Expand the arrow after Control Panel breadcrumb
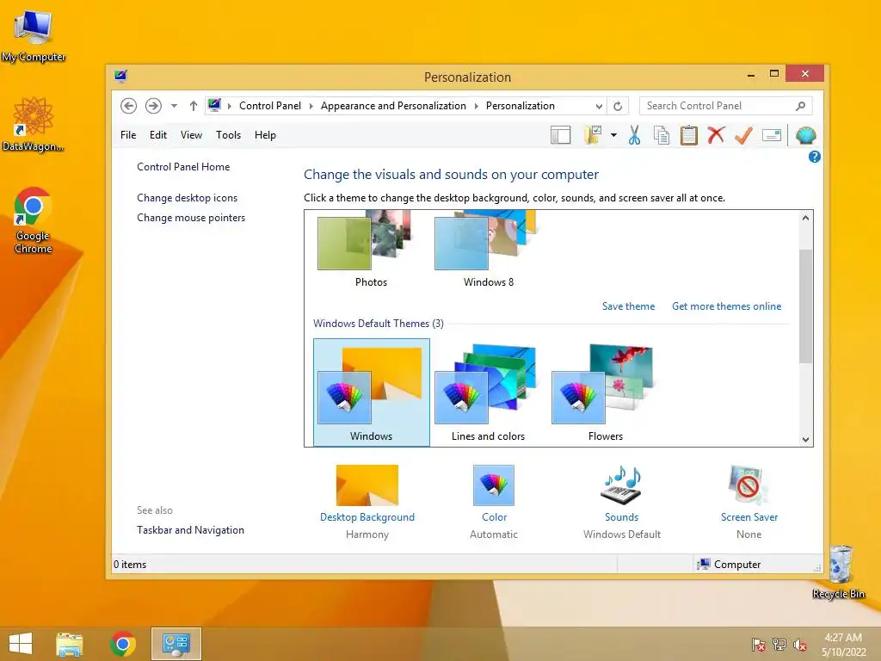The image size is (881, 661). (x=311, y=106)
